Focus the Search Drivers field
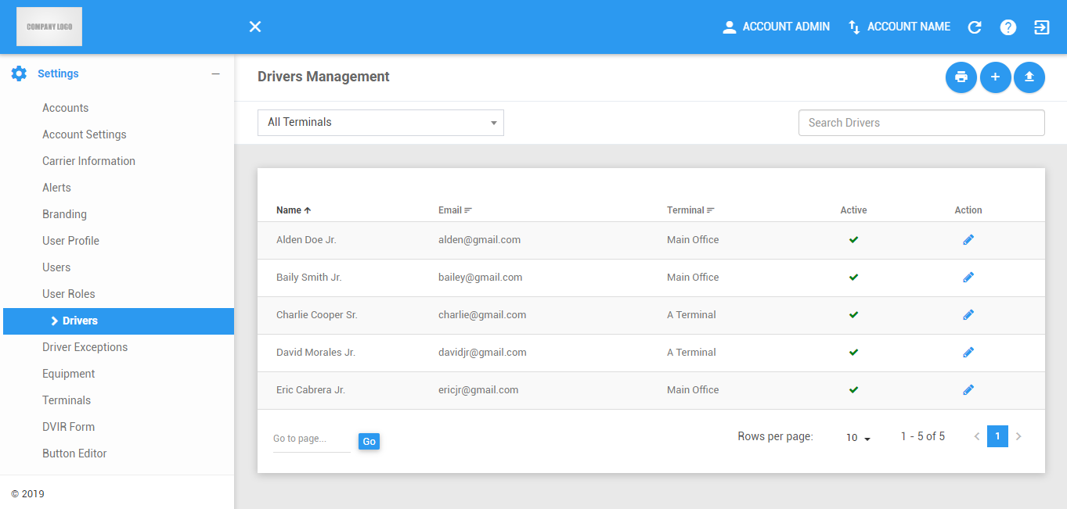The height and width of the screenshot is (509, 1067). click(x=921, y=123)
